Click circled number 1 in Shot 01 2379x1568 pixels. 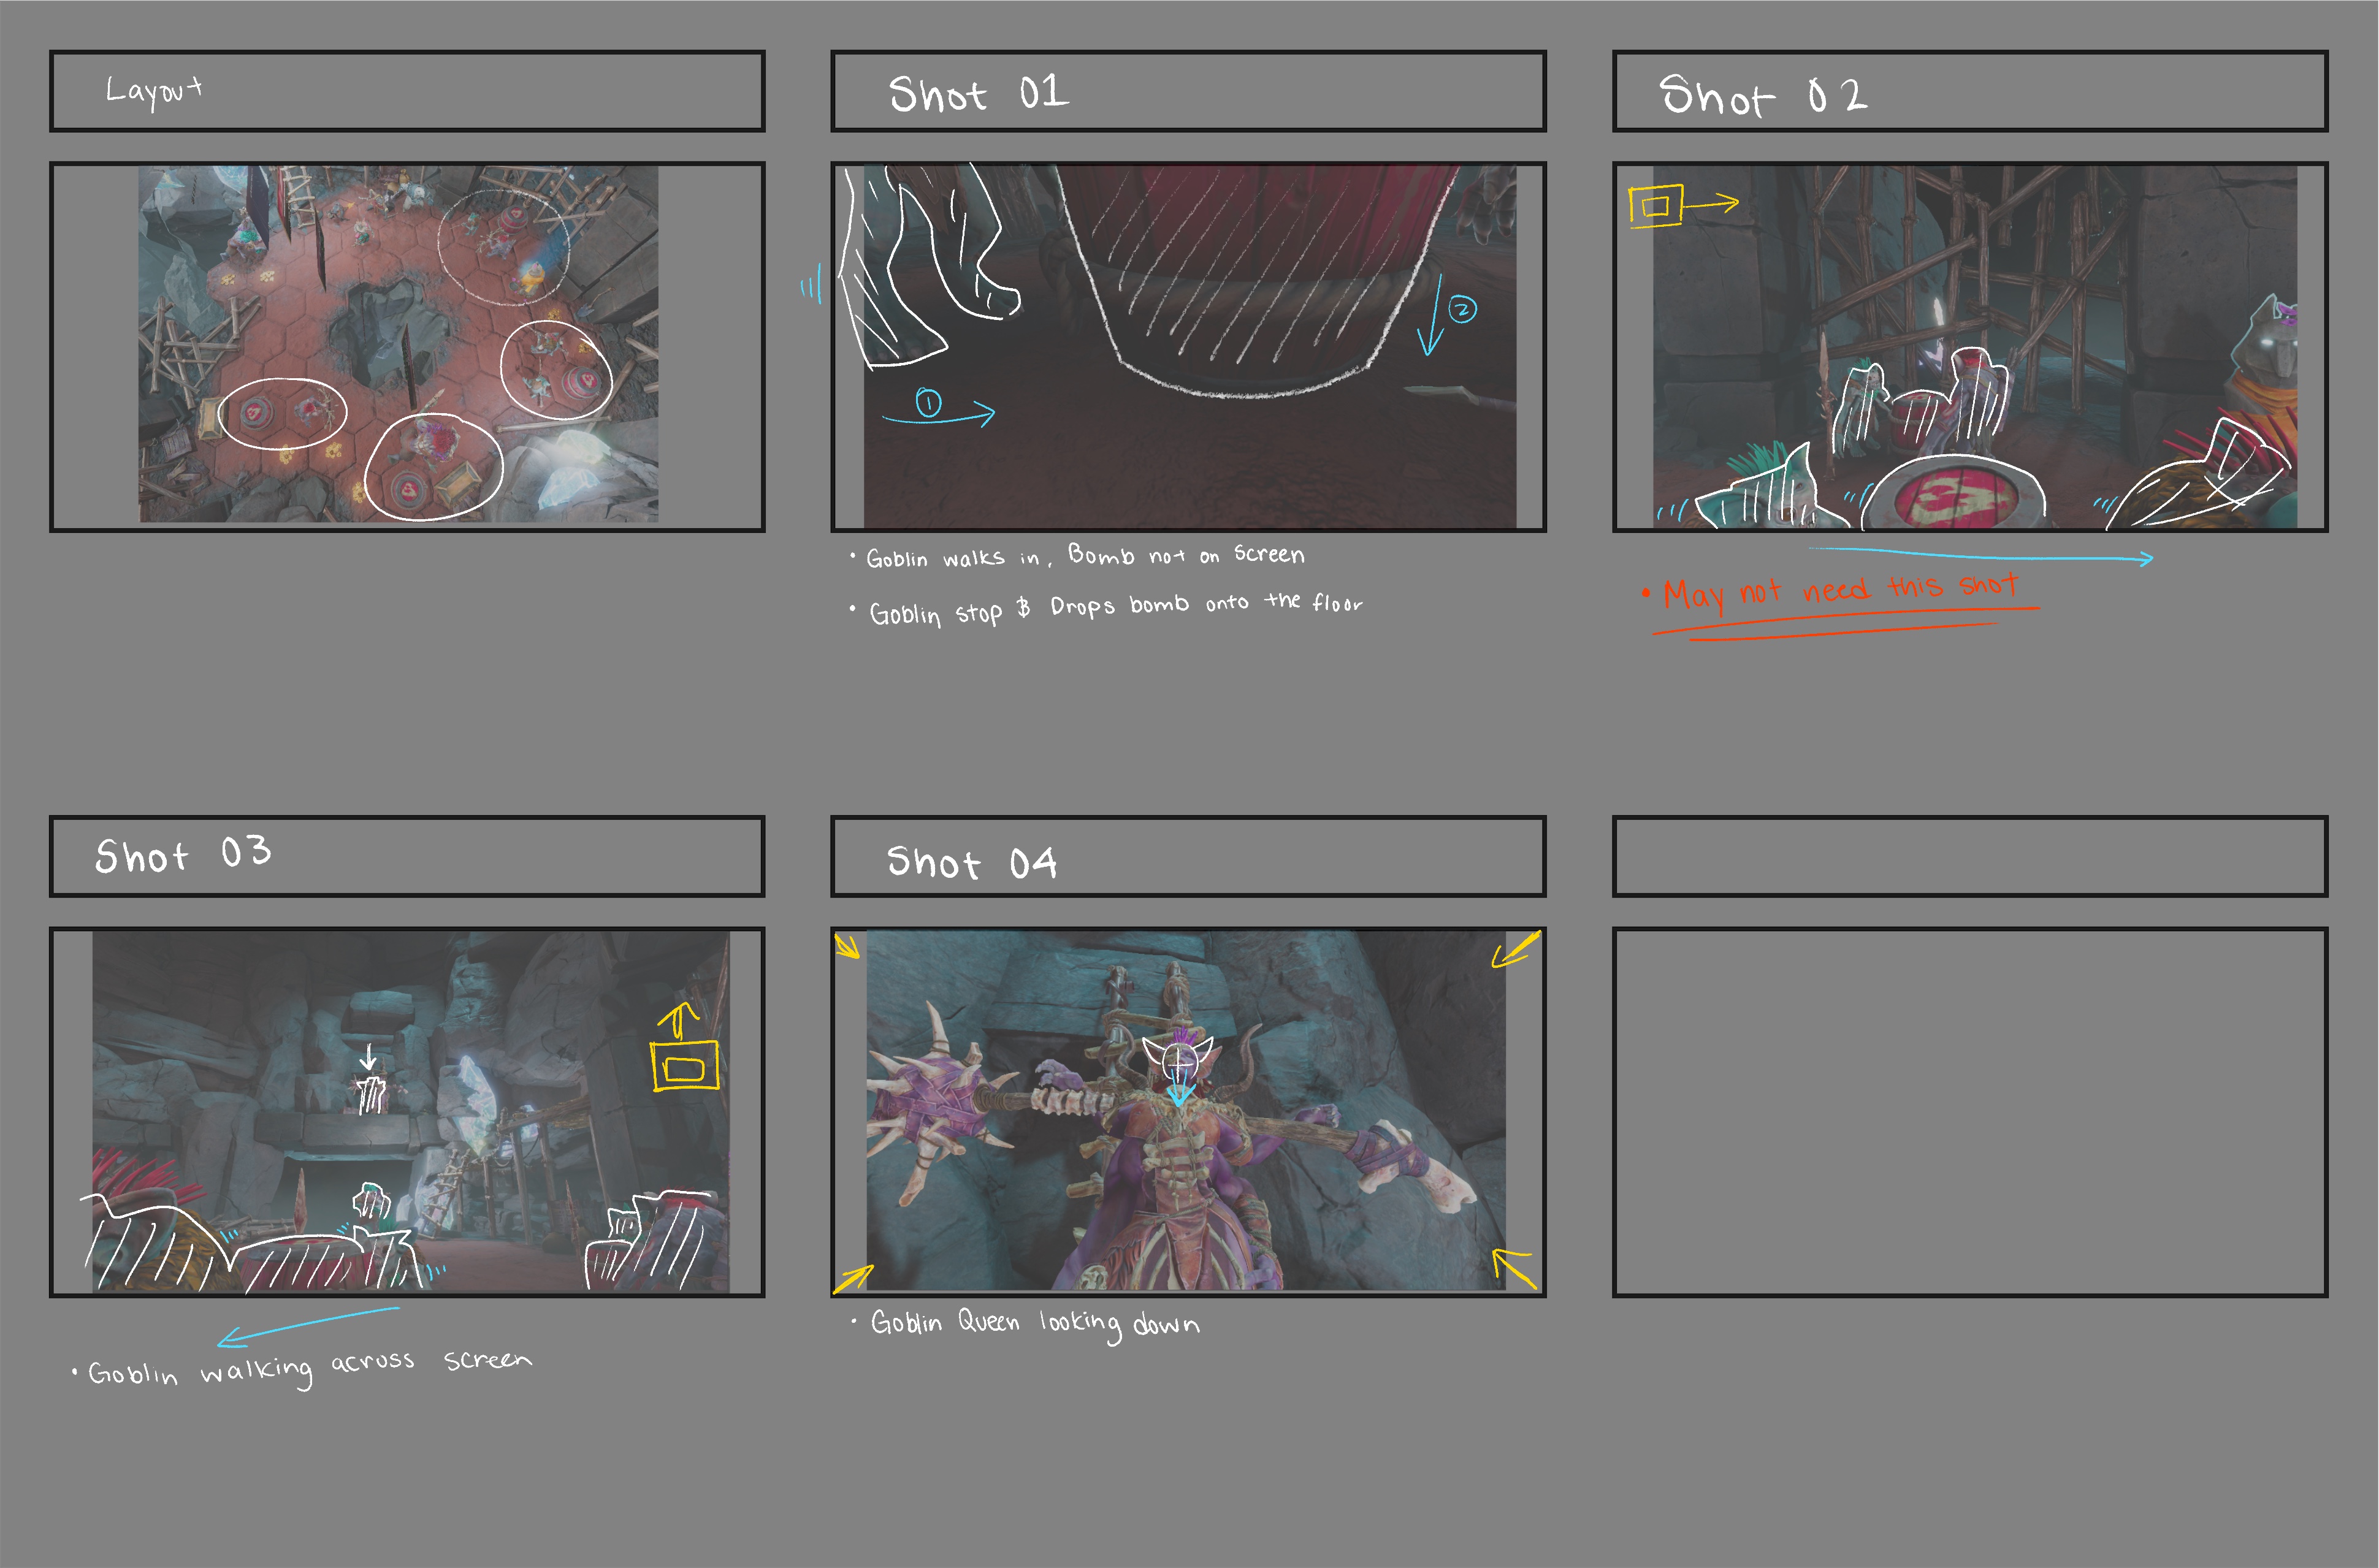[x=928, y=403]
